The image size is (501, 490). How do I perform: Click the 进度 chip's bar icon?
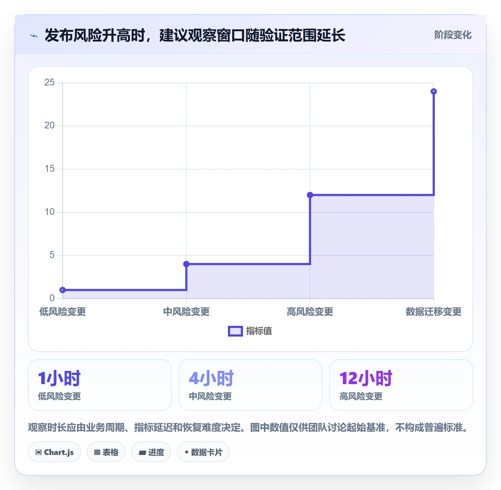142,453
